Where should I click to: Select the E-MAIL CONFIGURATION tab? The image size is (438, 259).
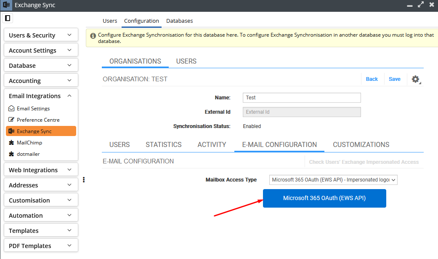(x=279, y=144)
